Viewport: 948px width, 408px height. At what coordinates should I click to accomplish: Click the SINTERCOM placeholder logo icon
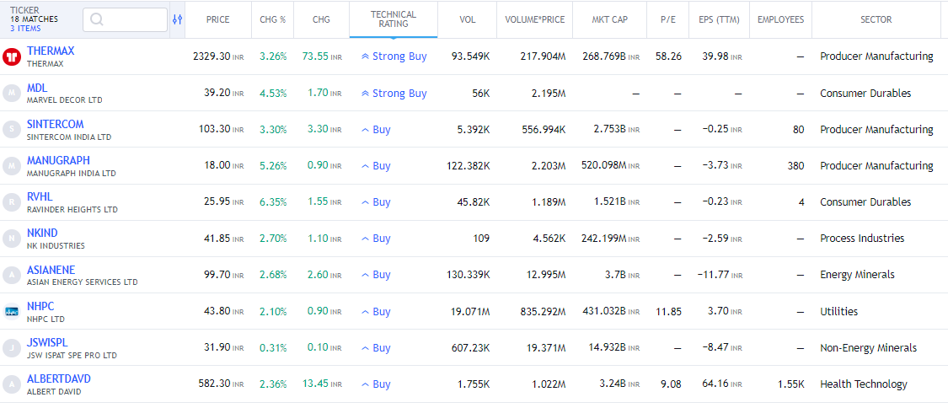click(x=12, y=129)
